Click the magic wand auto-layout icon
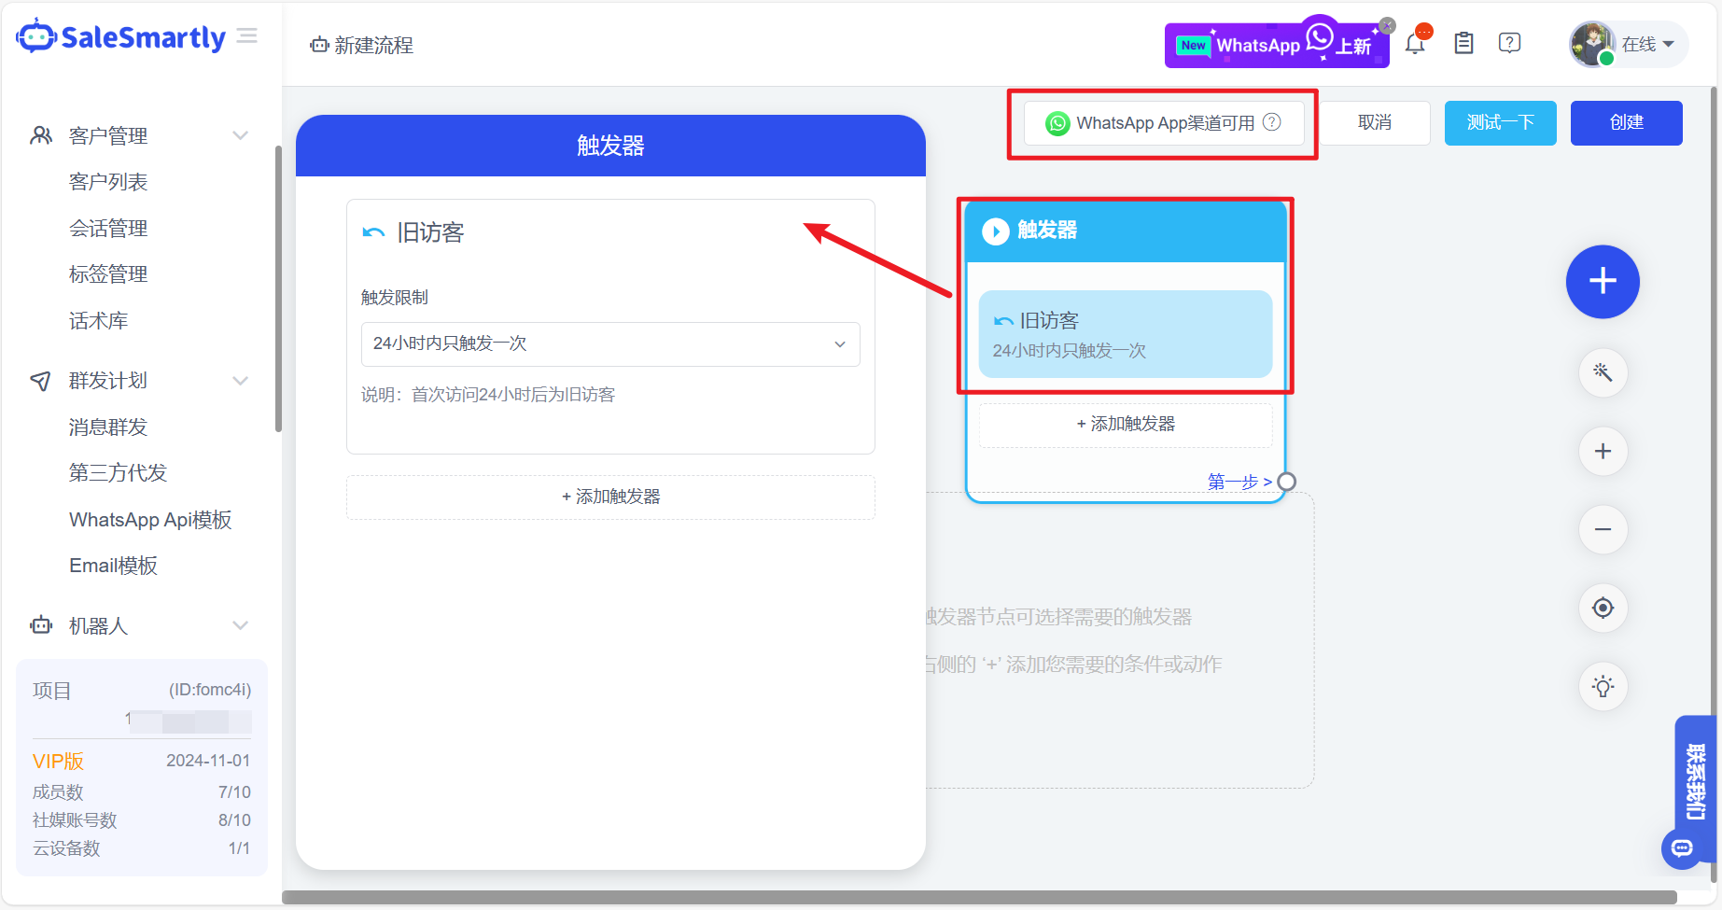1722x910 pixels. click(1603, 373)
